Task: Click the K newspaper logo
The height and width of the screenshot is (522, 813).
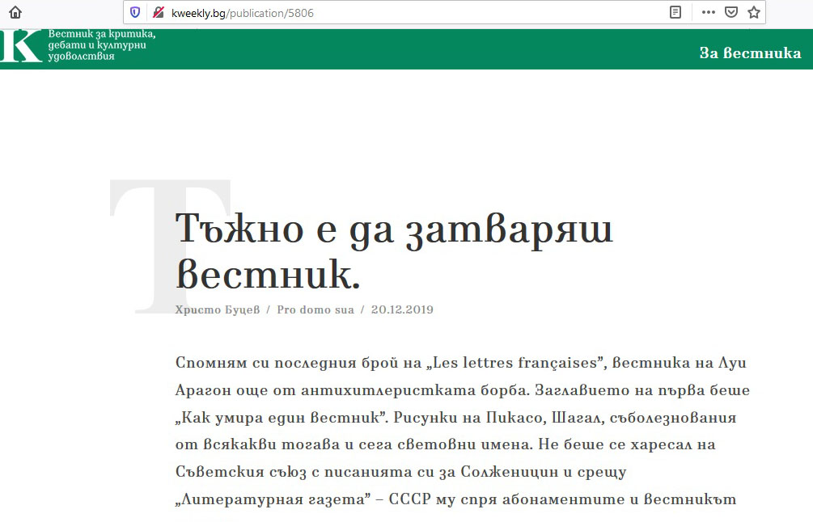Action: 21,47
